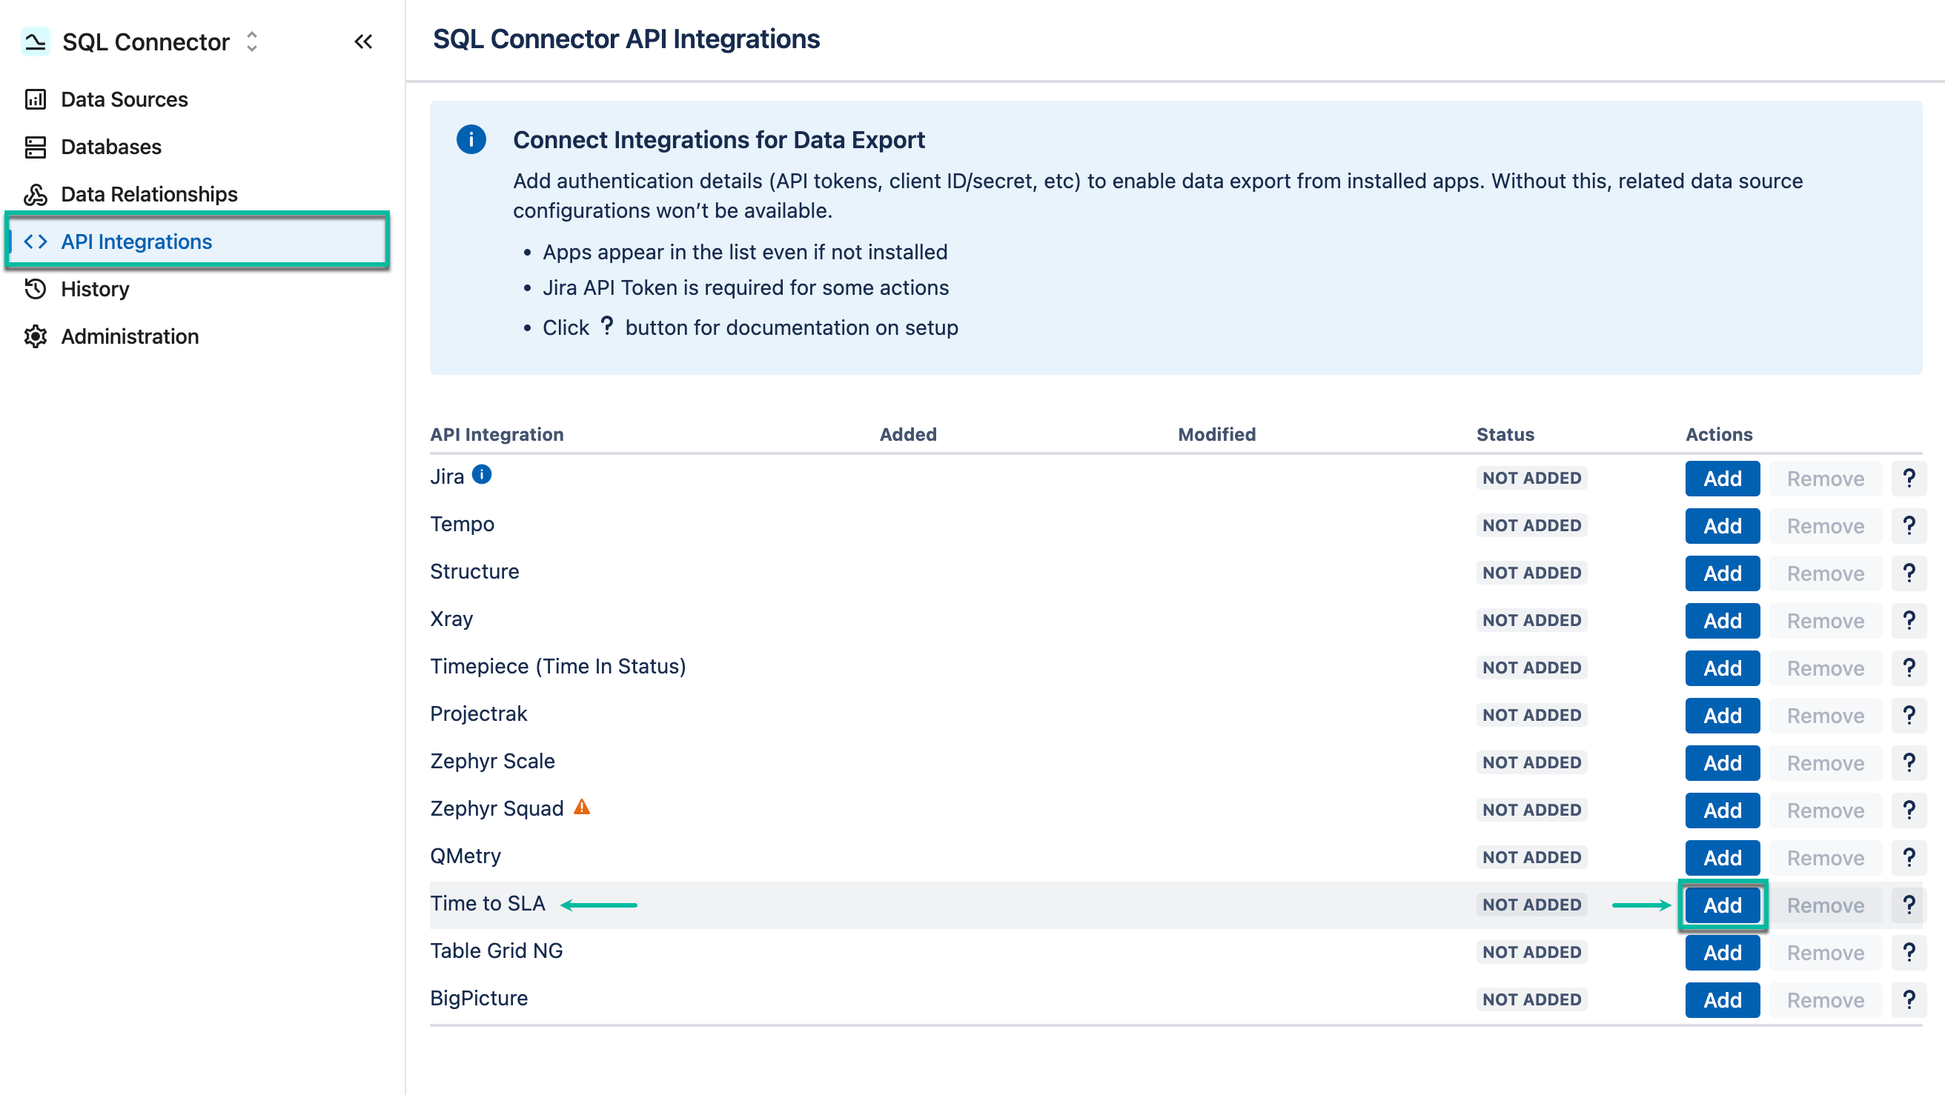Screen dimensions: 1945x1095
Task: Click the API Integrations code icon
Action: click(36, 242)
